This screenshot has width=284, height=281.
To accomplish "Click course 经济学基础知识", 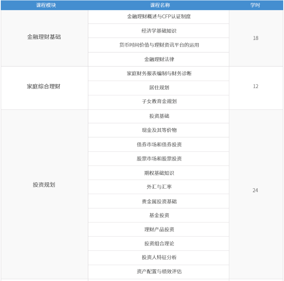I will tap(159, 31).
